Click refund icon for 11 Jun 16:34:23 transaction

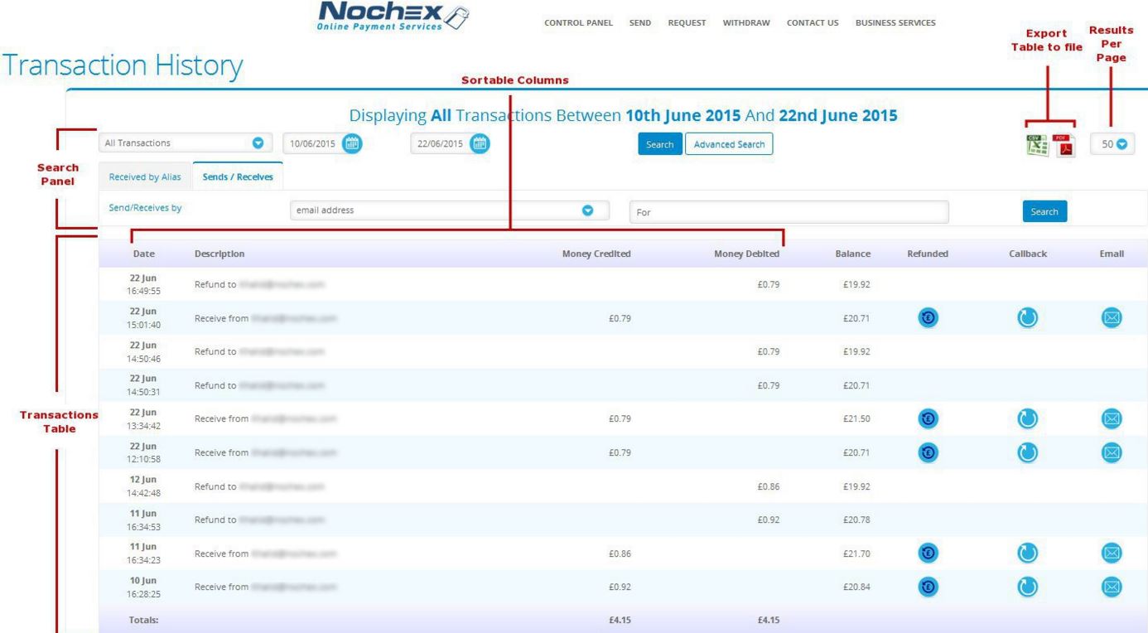[x=929, y=553]
